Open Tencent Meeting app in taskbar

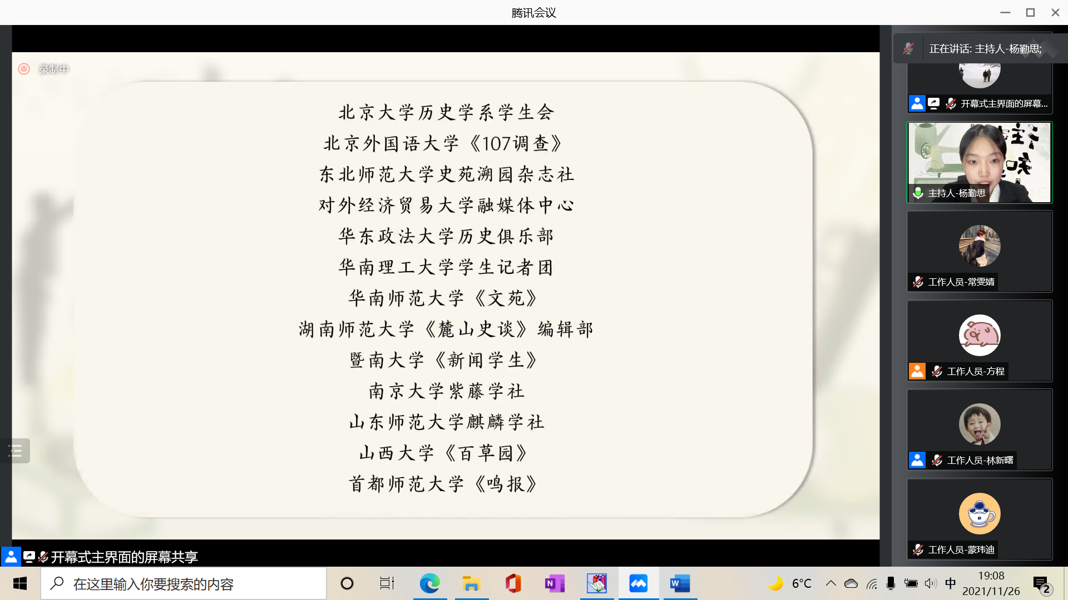pyautogui.click(x=638, y=583)
